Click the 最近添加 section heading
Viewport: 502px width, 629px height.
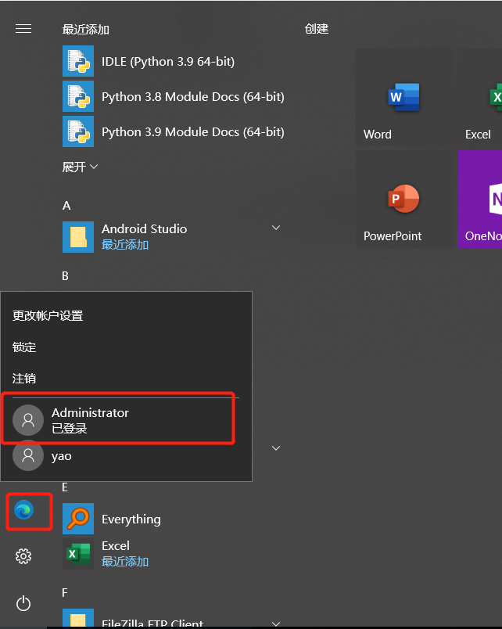[x=86, y=29]
